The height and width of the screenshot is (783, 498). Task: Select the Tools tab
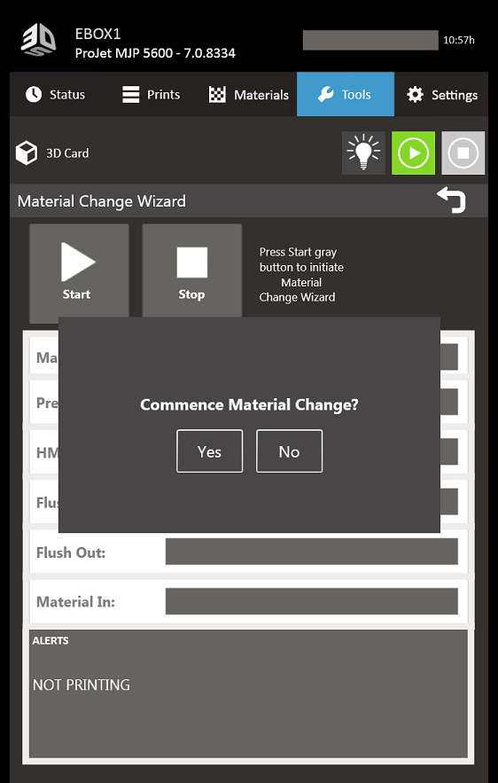[346, 94]
